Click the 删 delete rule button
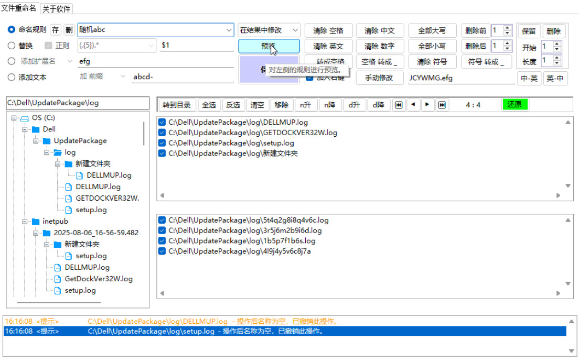This screenshot has width=579, height=362. [69, 30]
